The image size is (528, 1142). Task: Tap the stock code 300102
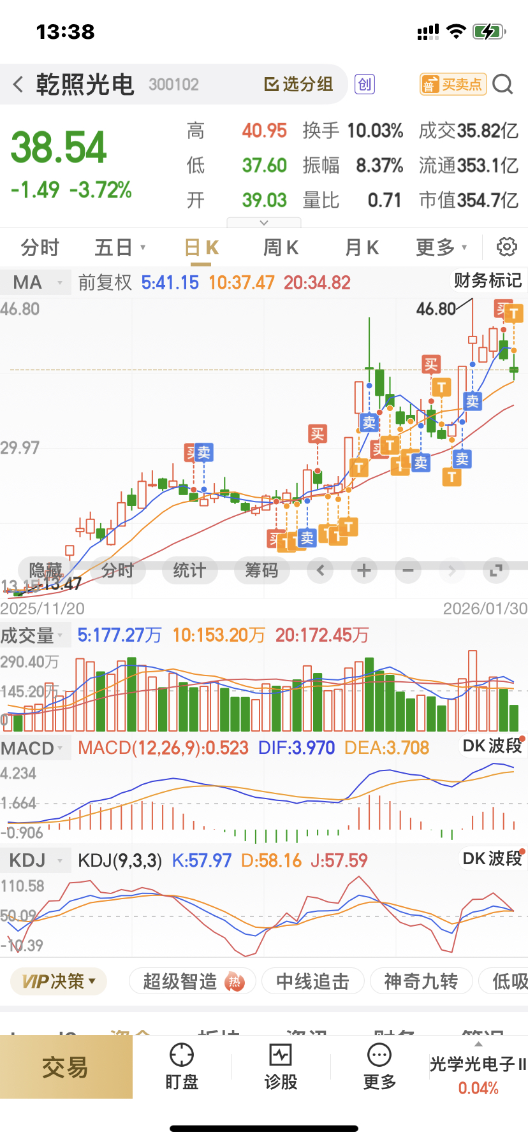click(x=173, y=84)
